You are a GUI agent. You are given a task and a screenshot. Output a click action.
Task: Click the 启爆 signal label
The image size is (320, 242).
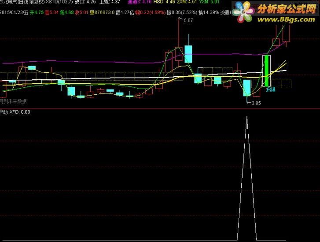point(271,89)
